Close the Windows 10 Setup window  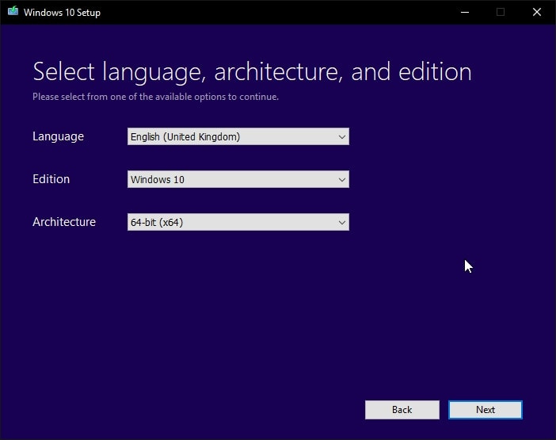(x=537, y=12)
